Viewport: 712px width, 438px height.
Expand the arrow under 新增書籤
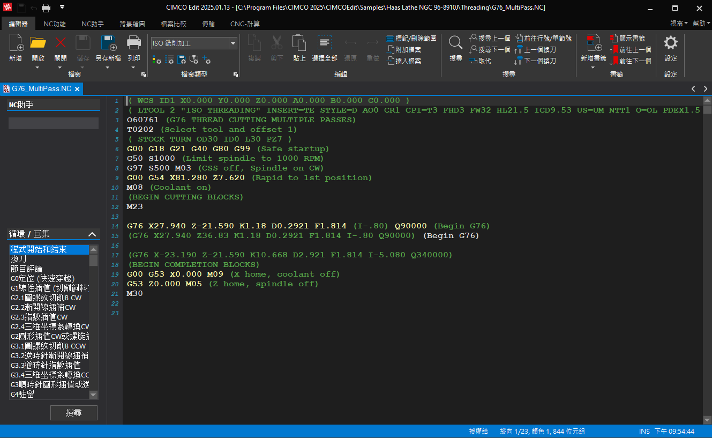pyautogui.click(x=593, y=68)
